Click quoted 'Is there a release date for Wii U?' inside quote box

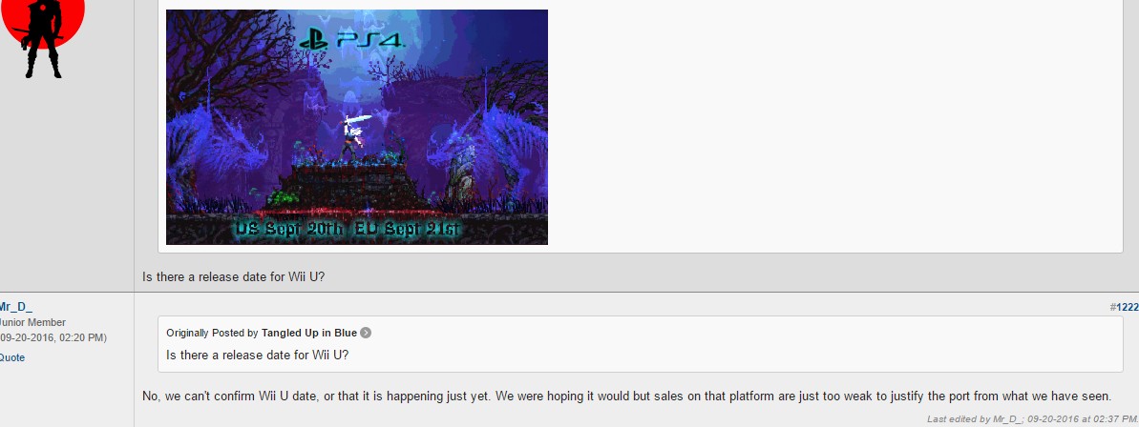[258, 355]
